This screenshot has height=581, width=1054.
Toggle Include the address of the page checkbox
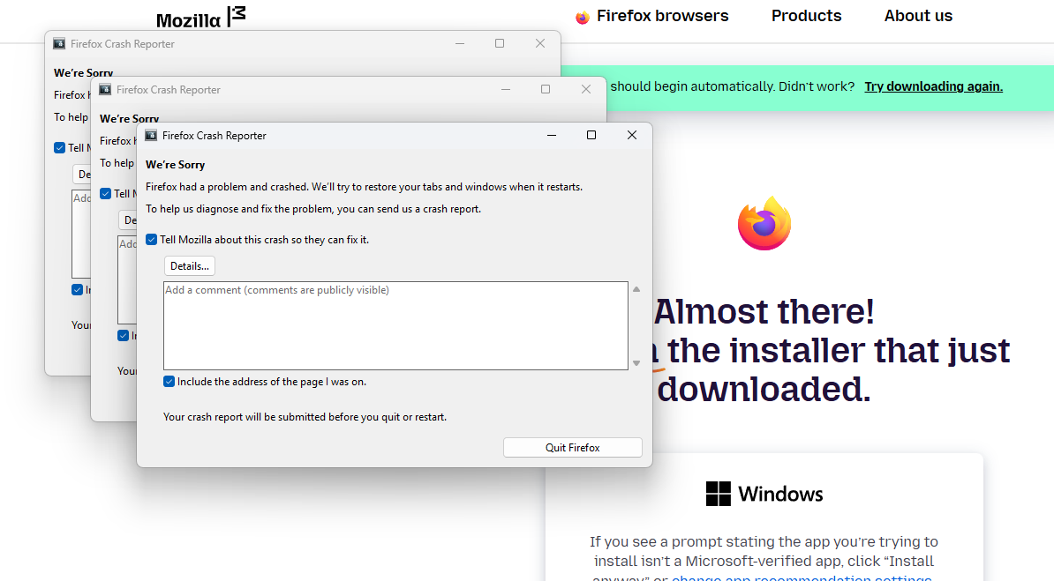pyautogui.click(x=169, y=382)
